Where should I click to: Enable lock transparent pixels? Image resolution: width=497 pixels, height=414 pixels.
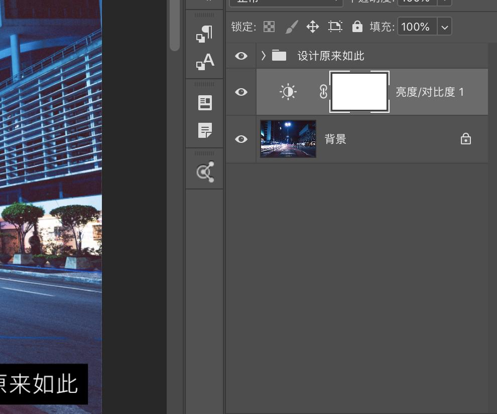[x=269, y=27]
